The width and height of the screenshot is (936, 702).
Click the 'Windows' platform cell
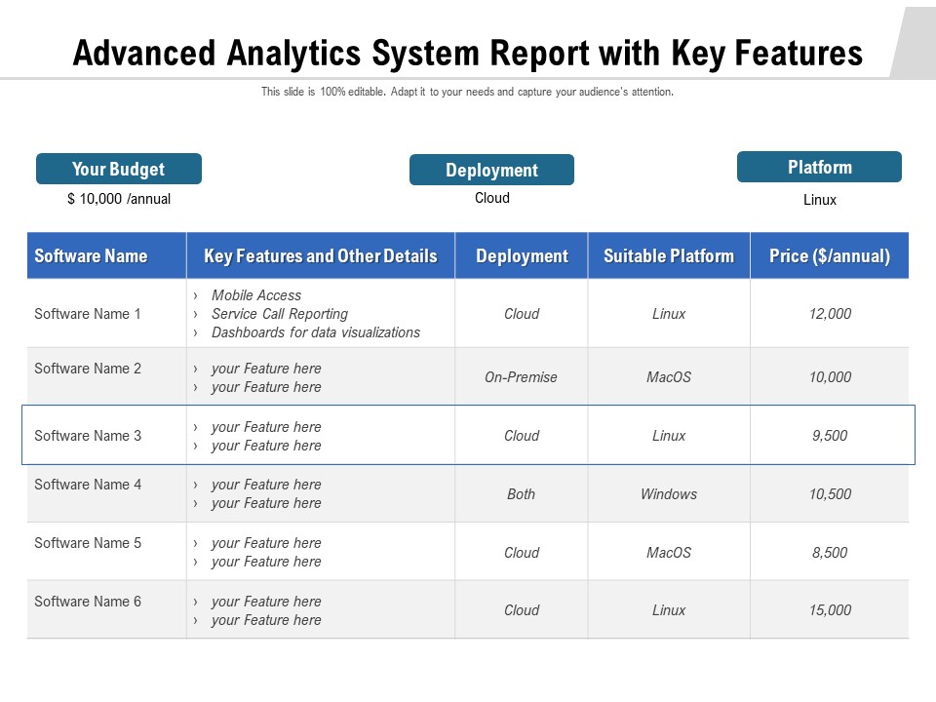pos(669,494)
